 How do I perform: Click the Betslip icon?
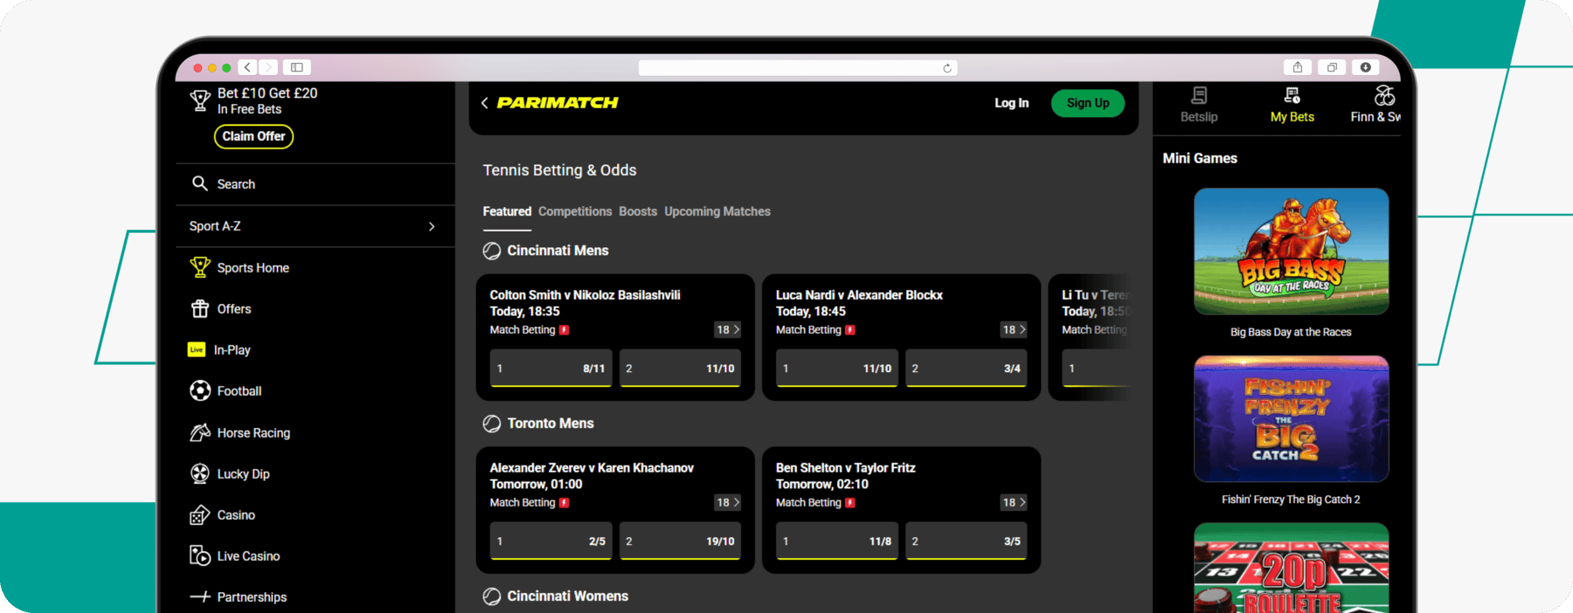(1199, 95)
